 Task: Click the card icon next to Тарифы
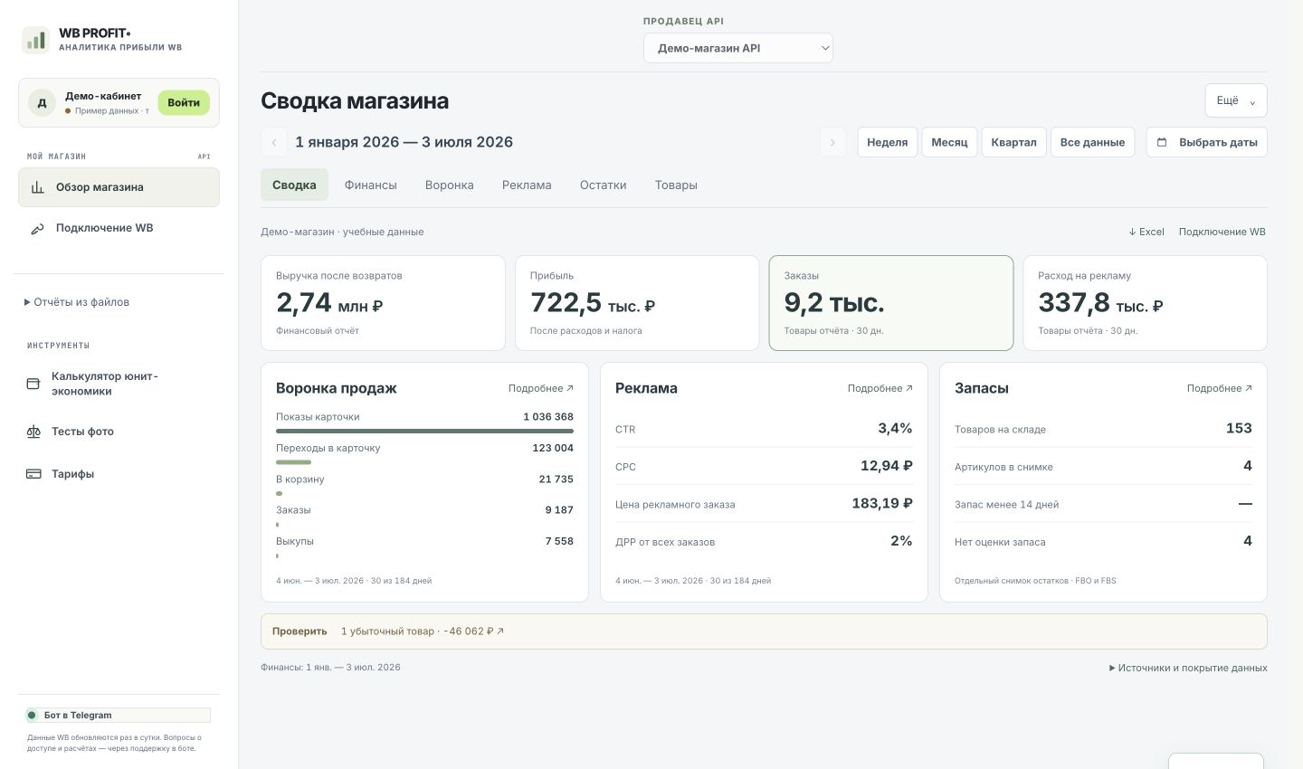point(33,474)
